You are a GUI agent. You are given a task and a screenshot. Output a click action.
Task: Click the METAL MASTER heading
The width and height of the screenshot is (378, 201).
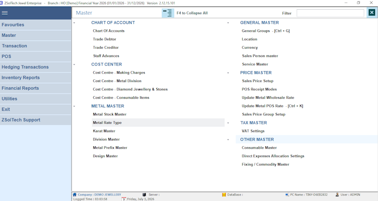(x=108, y=106)
